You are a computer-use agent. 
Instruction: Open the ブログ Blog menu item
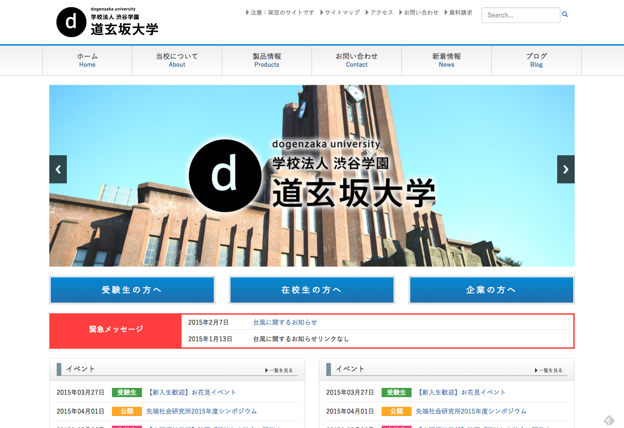point(536,60)
